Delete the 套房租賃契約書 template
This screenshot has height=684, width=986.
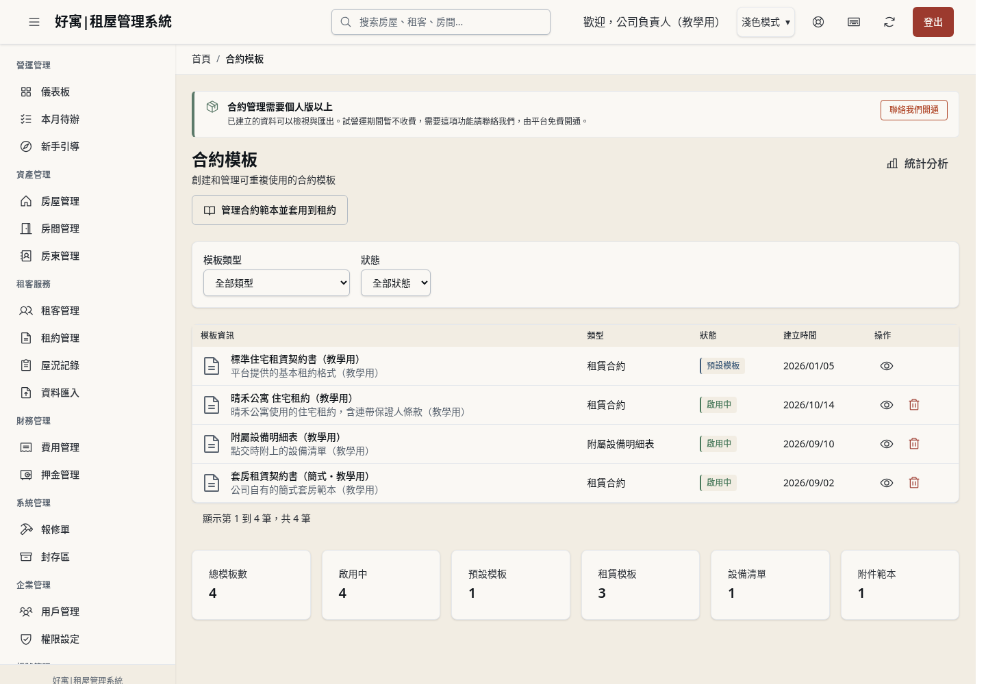click(914, 483)
